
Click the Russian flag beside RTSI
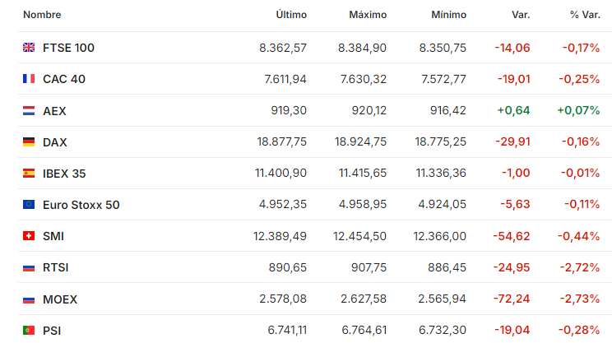click(29, 267)
